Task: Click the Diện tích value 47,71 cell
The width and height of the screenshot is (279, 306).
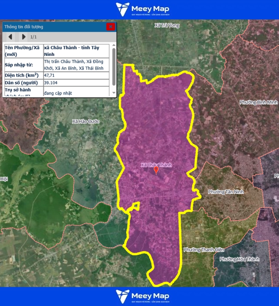Action: 77,75
